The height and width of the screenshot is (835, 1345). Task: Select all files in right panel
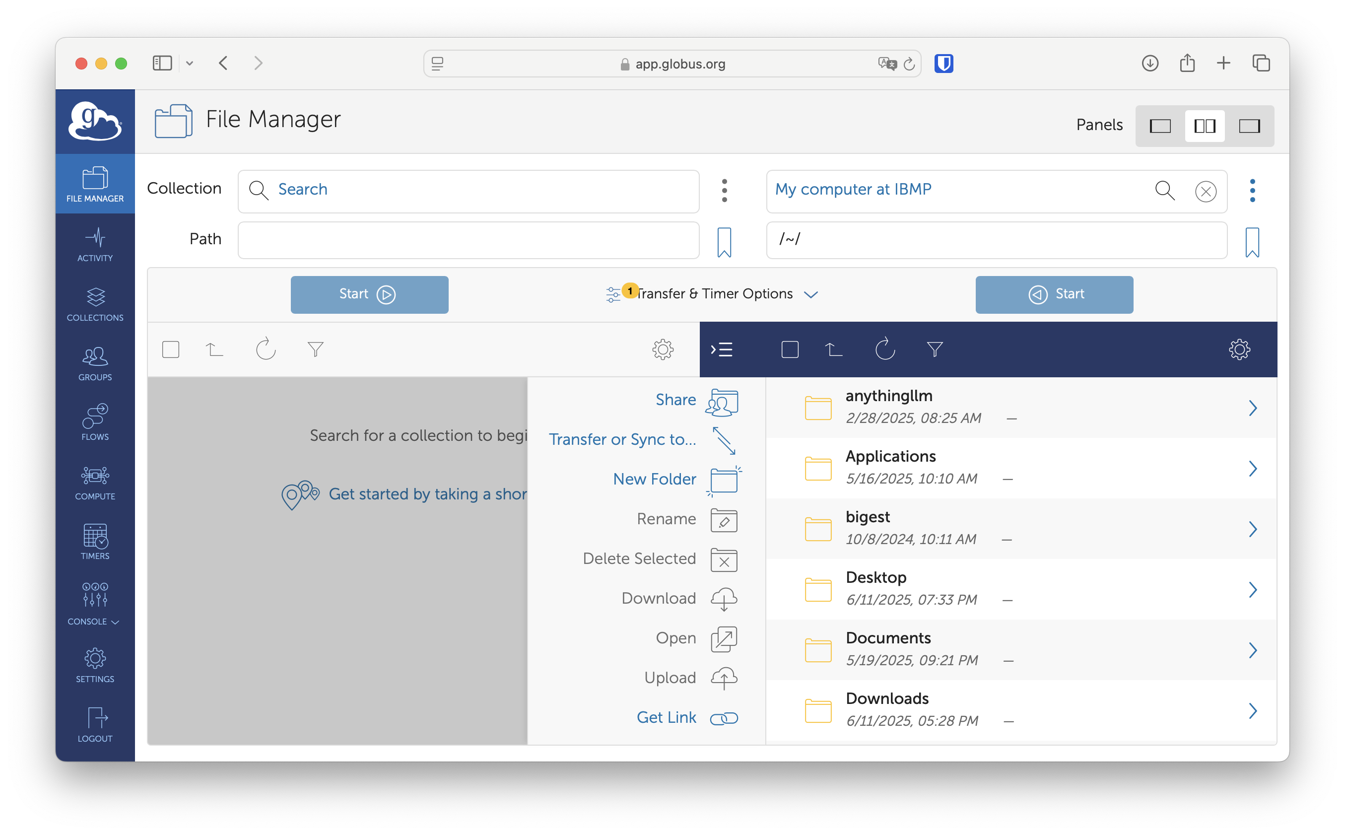(790, 349)
